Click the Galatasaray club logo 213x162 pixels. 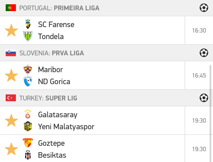click(x=28, y=115)
